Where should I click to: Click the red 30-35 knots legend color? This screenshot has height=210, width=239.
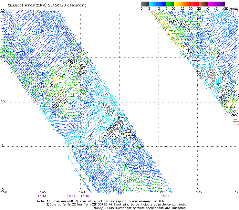[195, 4]
